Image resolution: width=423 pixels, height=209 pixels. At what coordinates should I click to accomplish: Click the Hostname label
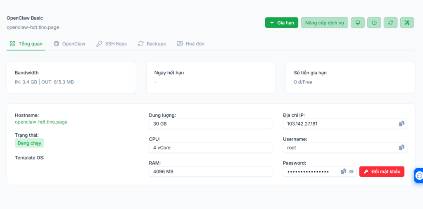27,115
